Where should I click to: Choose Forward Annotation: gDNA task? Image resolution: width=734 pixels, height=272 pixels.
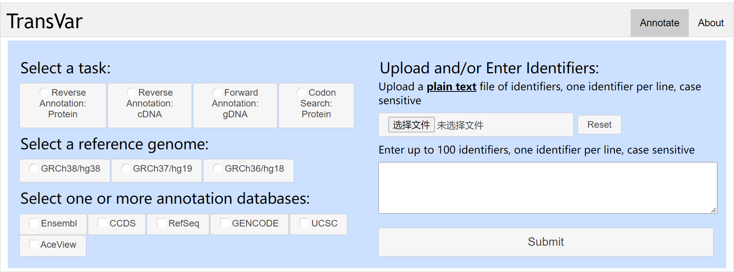(217, 93)
